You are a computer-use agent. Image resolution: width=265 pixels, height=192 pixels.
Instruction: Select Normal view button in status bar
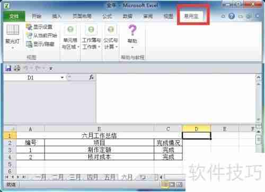click(x=165, y=185)
